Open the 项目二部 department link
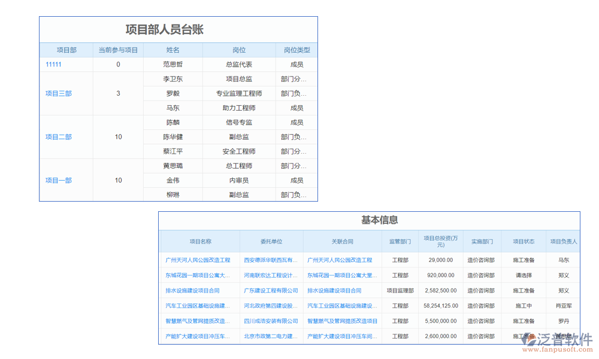The height and width of the screenshot is (359, 599). click(x=59, y=136)
